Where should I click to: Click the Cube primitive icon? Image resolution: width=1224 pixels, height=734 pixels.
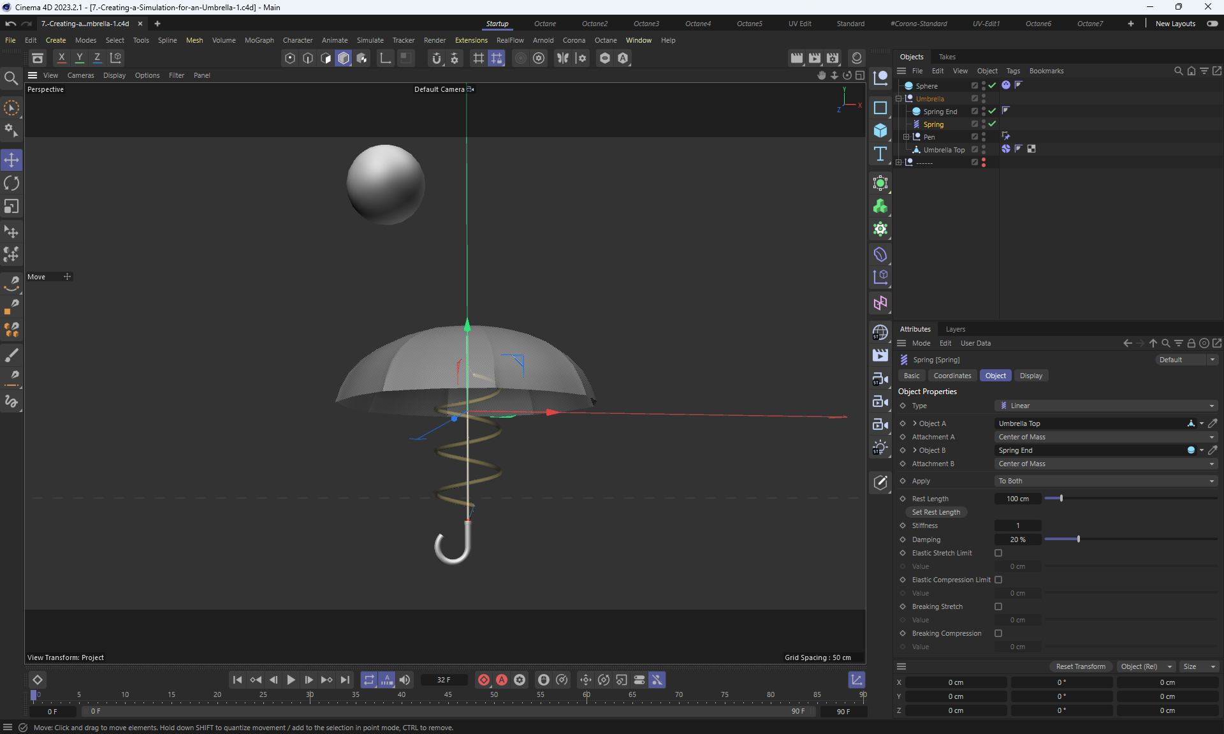pyautogui.click(x=880, y=131)
